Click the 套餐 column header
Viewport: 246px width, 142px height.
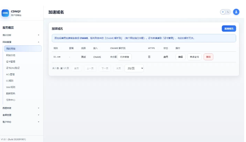(x=71, y=48)
